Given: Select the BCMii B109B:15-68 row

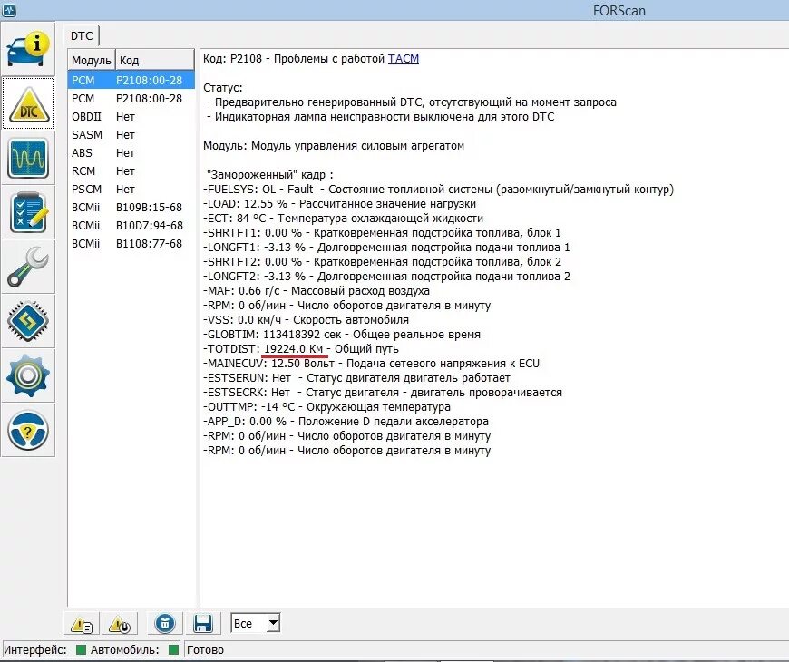Looking at the screenshot, I should click(x=131, y=207).
